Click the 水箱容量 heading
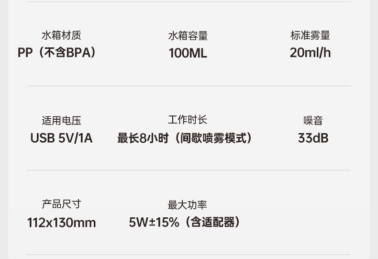The image size is (378, 259). (188, 36)
